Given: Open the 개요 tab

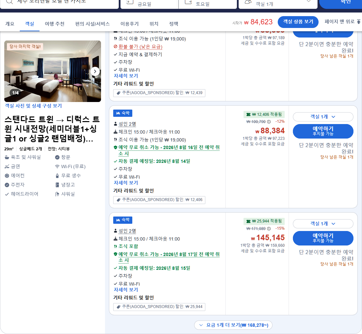Looking at the screenshot, I should pyautogui.click(x=10, y=24).
